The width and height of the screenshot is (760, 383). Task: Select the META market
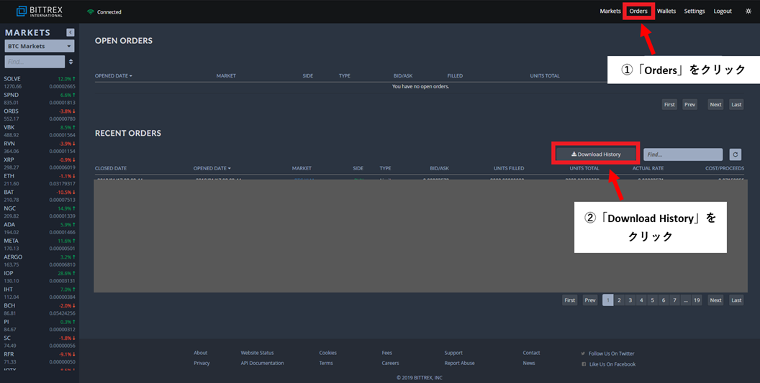pos(40,244)
